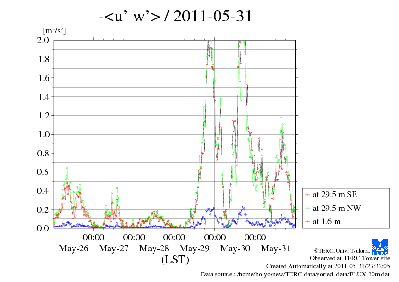Click the green legend marker for NW
This screenshot has height=282, width=399.
pos(308,209)
